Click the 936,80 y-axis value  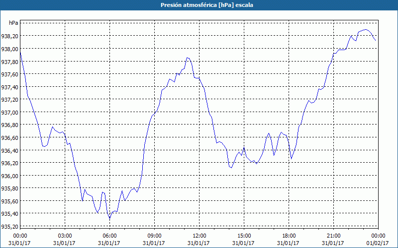coord(9,125)
